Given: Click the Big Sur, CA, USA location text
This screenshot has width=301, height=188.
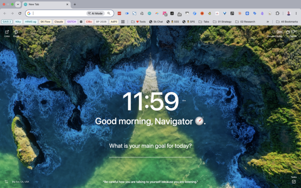Looking at the screenshot, I should tap(20, 182).
